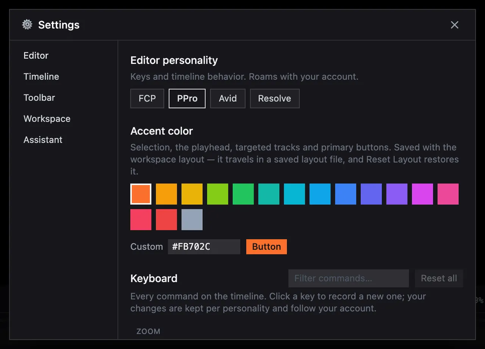Go to the Toolbar settings section

[39, 98]
